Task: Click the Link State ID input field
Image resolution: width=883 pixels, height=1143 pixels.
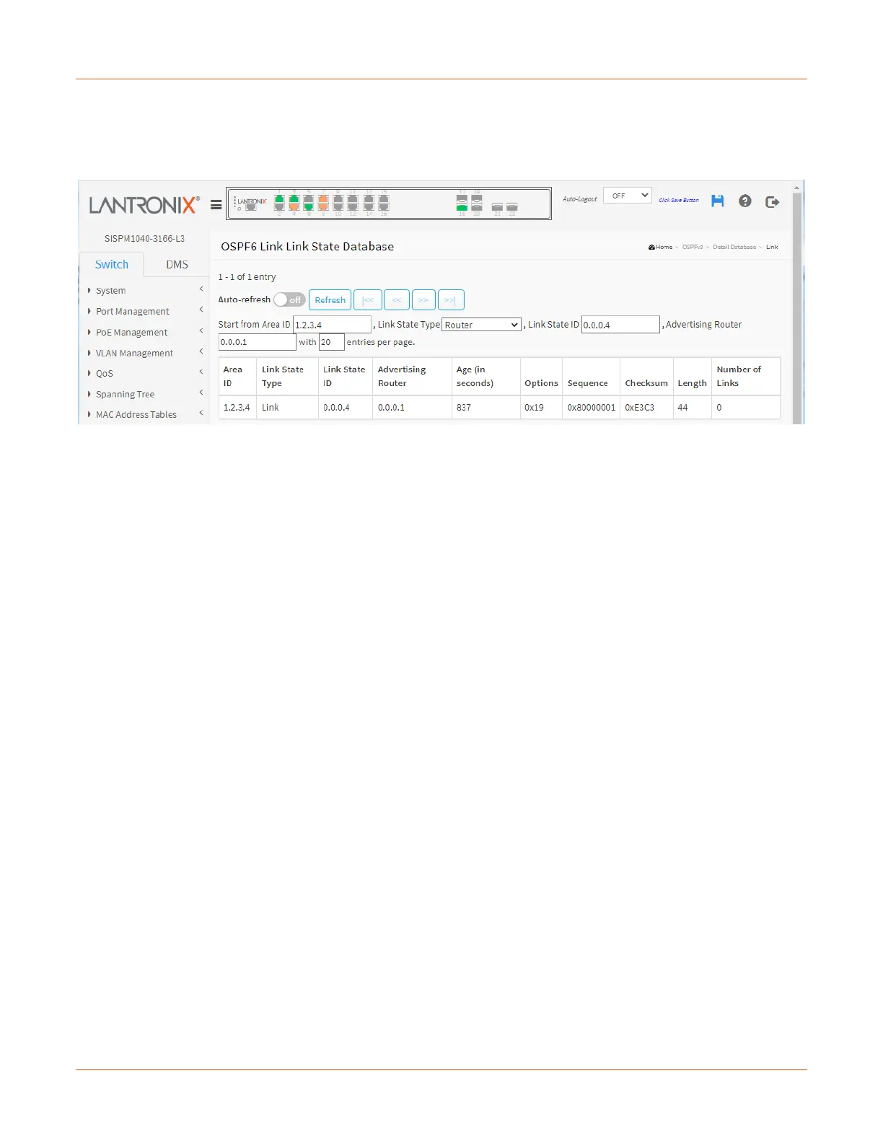Action: pos(620,325)
